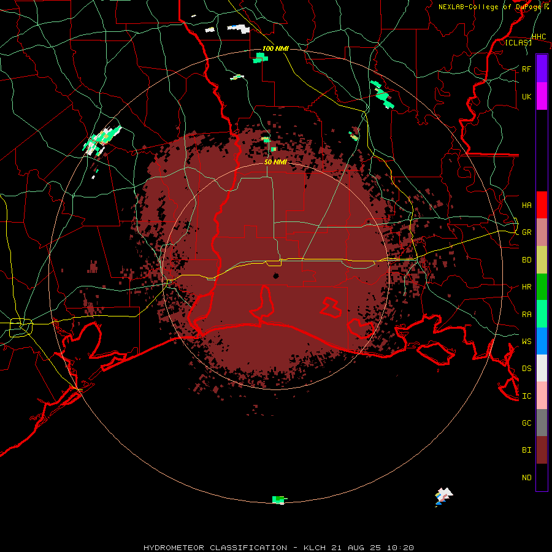Click the 'GR' legend label text

click(527, 232)
